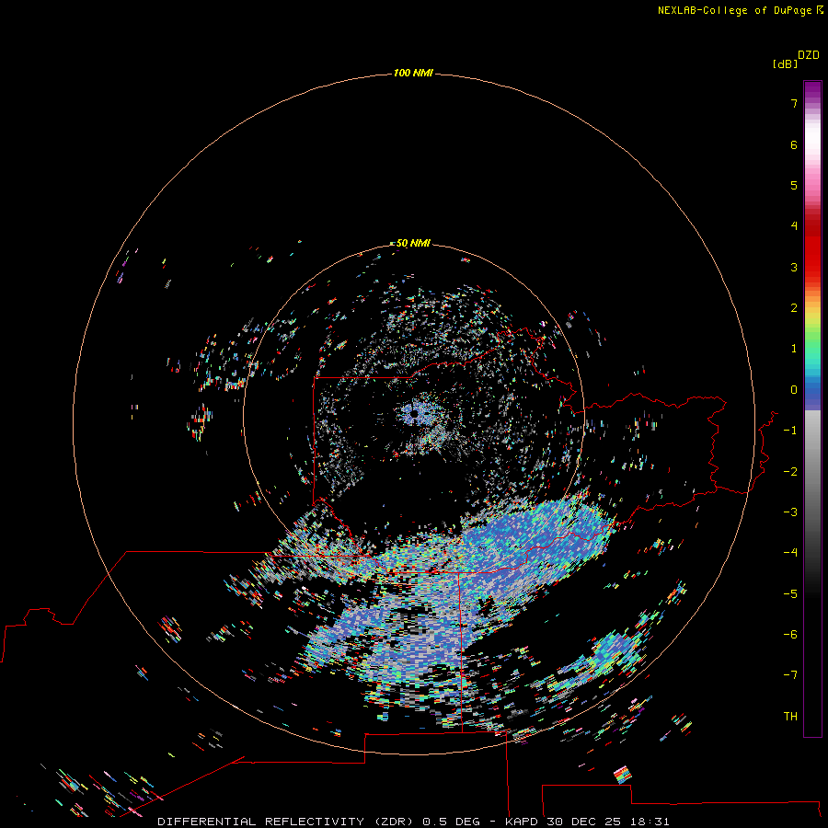Click the 3 value on color scale
828x828 pixels.
point(794,267)
